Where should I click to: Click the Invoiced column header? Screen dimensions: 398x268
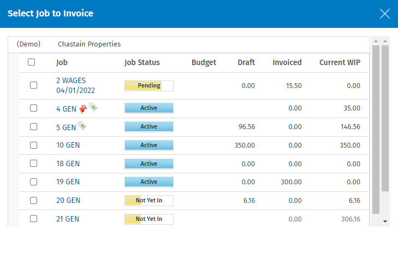[287, 62]
